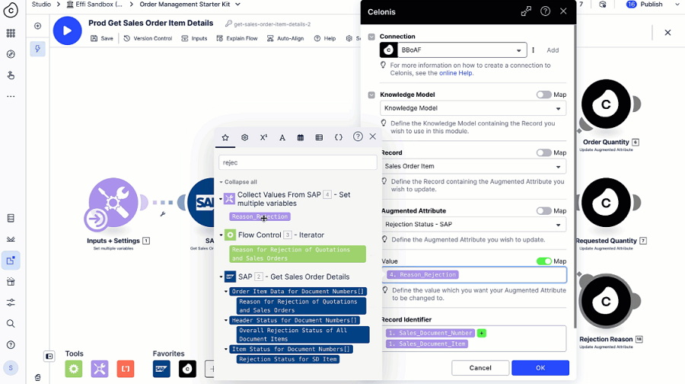The width and height of the screenshot is (685, 384).
Task: Run the flow with the blue play button
Action: coord(68,31)
